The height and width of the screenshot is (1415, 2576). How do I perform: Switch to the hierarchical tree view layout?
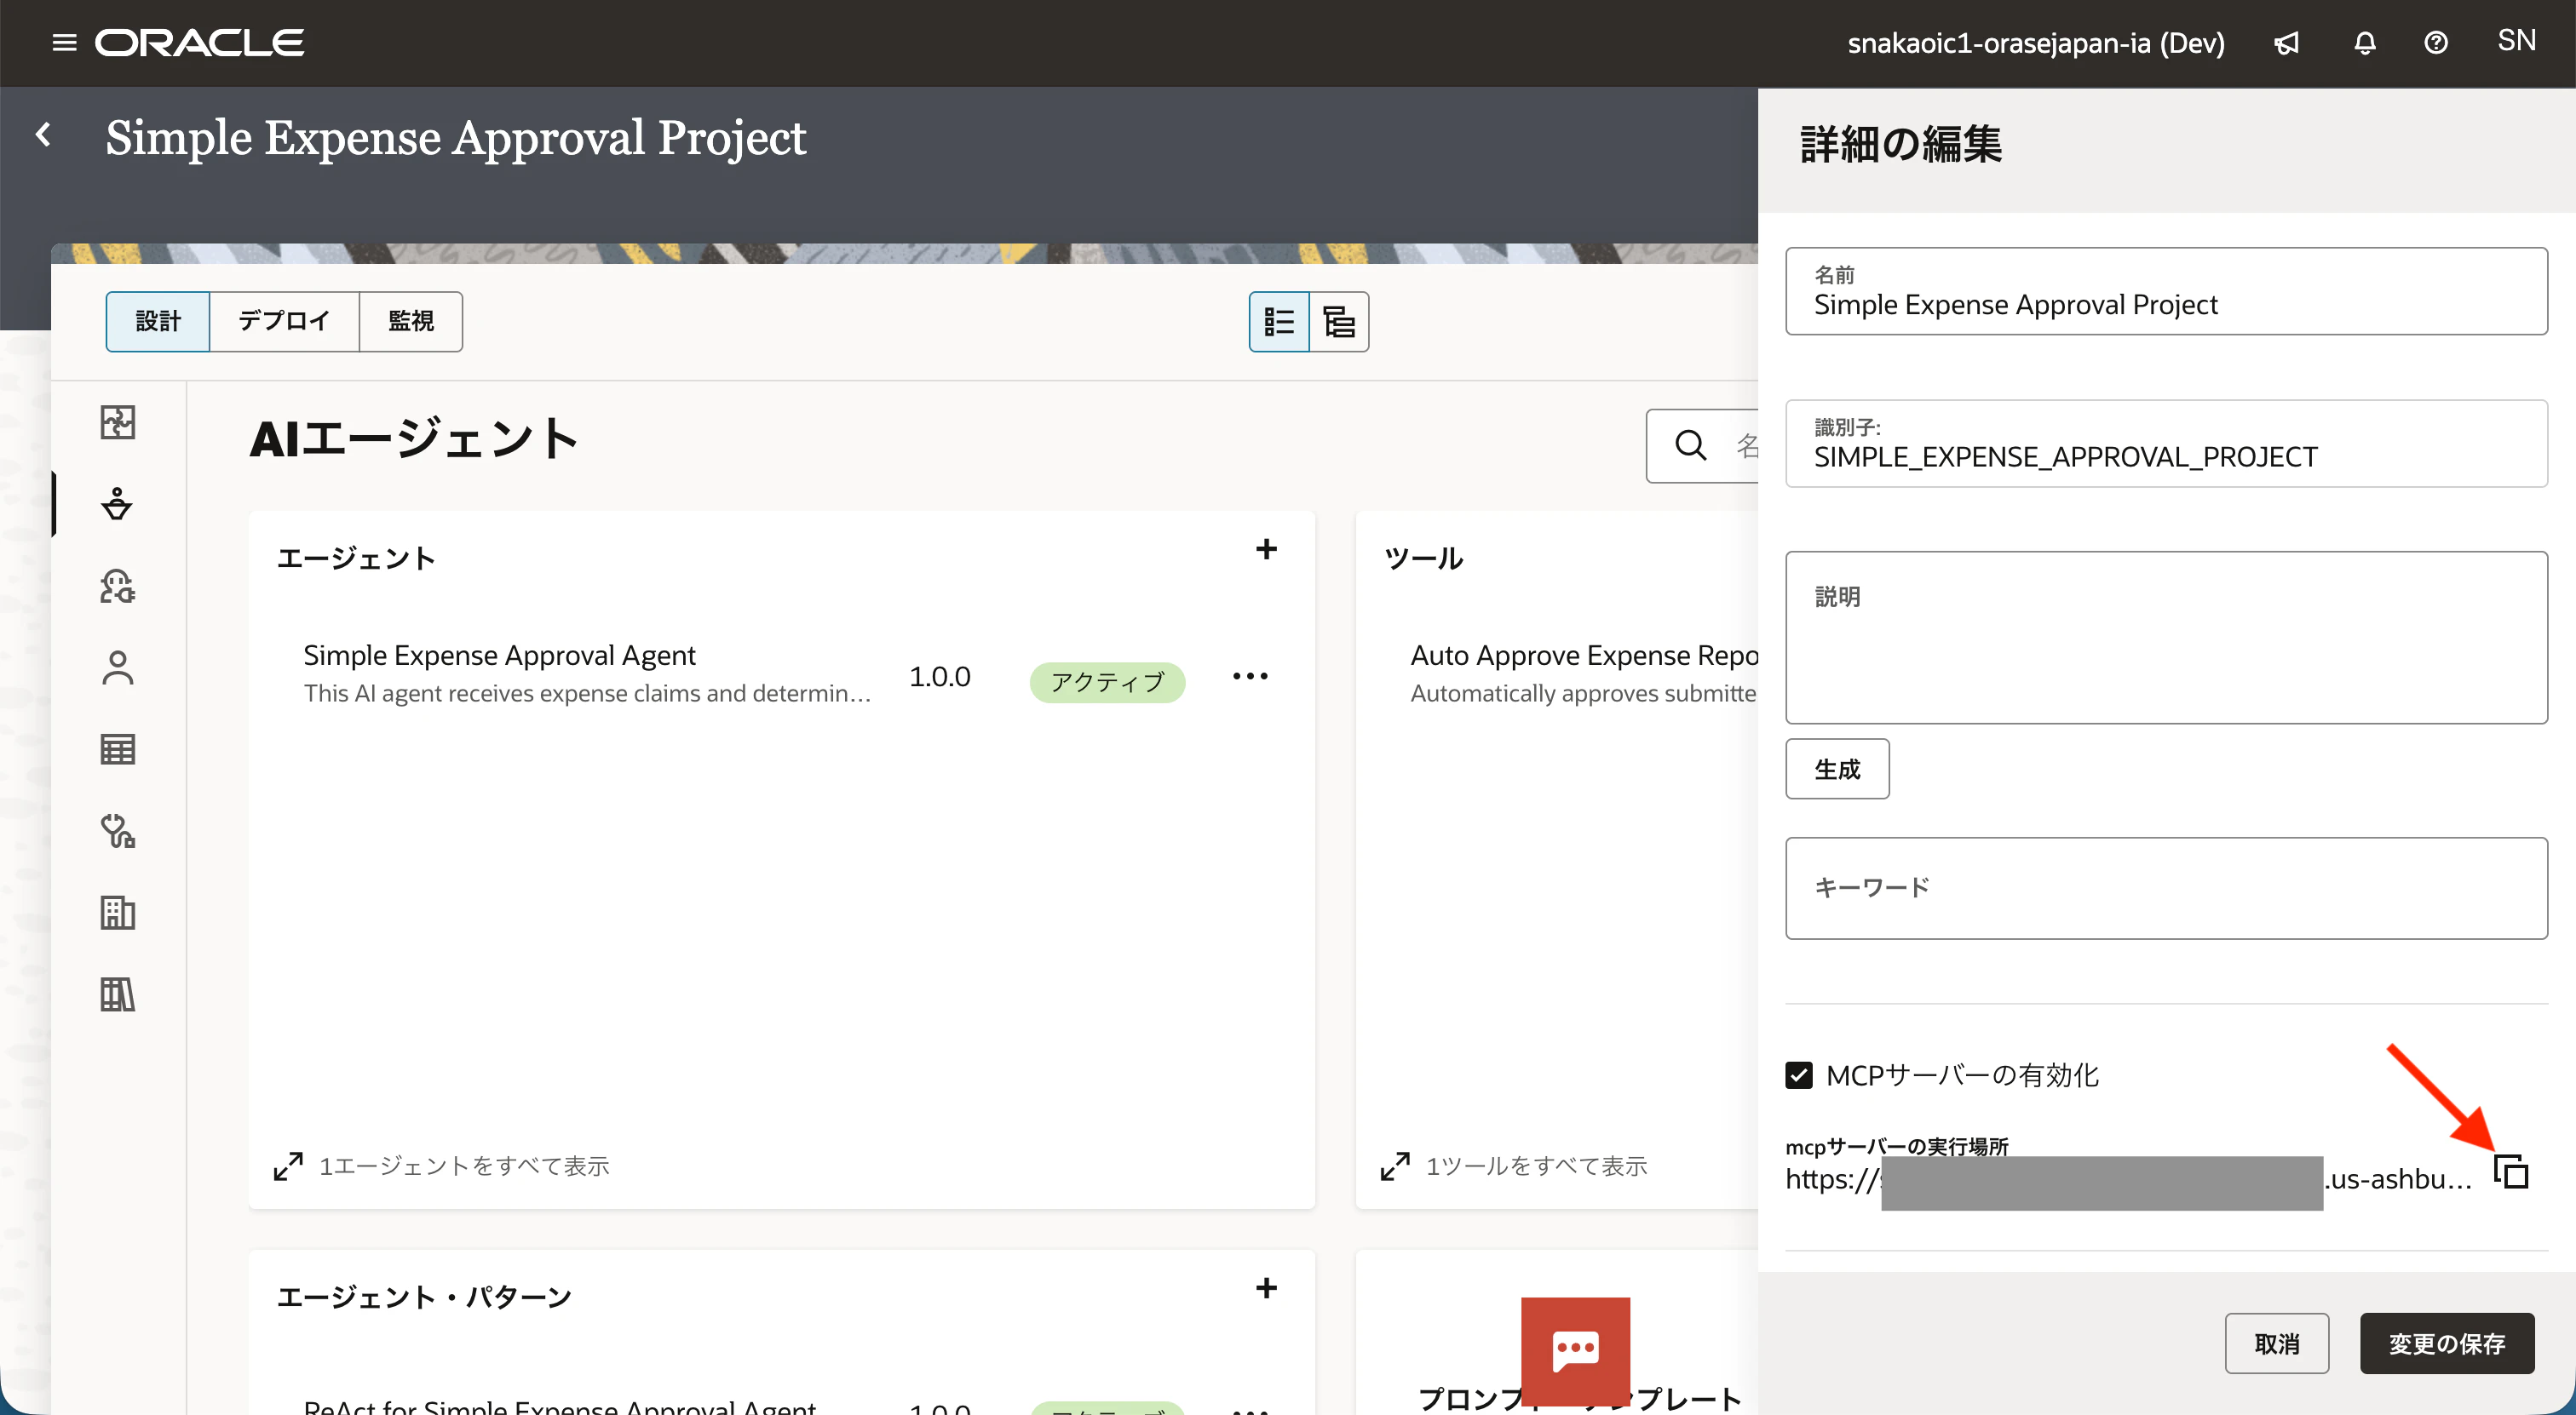(1339, 322)
